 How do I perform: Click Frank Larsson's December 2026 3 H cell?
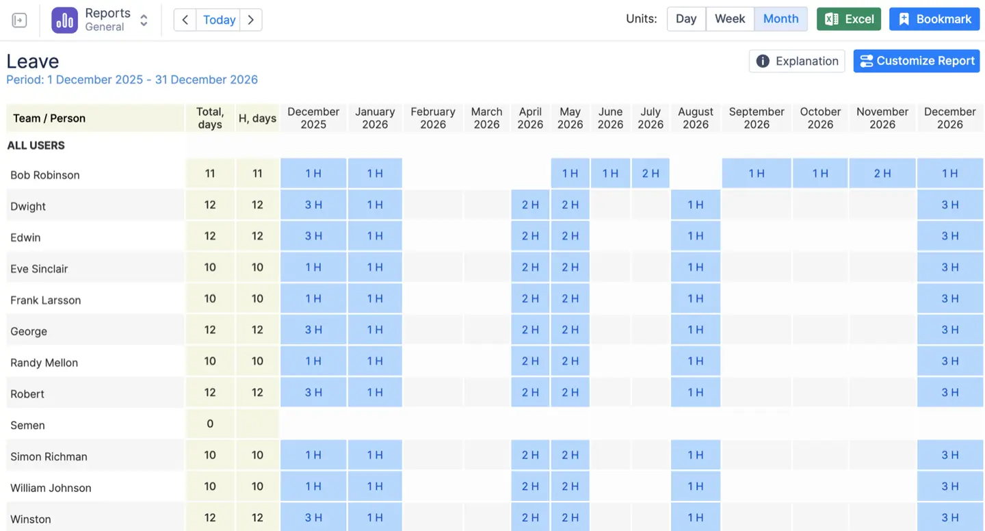click(x=950, y=298)
